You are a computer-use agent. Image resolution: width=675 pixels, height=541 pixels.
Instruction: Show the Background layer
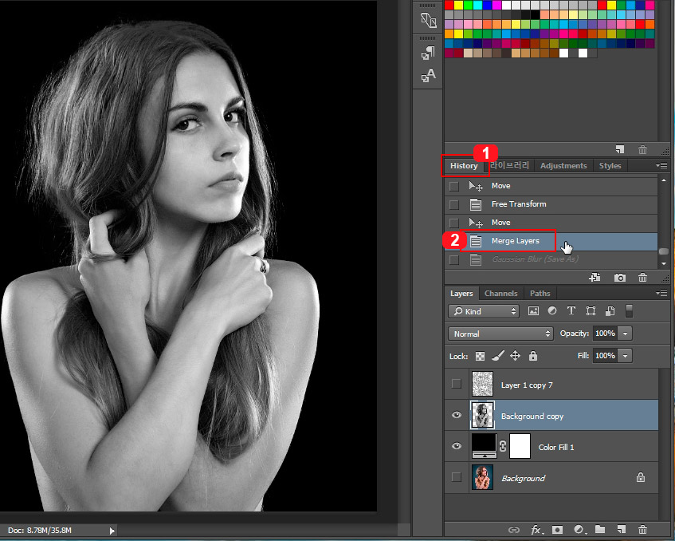(x=457, y=477)
